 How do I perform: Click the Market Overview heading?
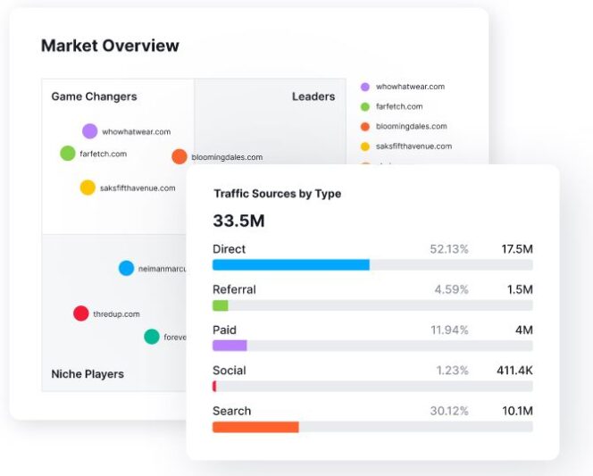(110, 46)
